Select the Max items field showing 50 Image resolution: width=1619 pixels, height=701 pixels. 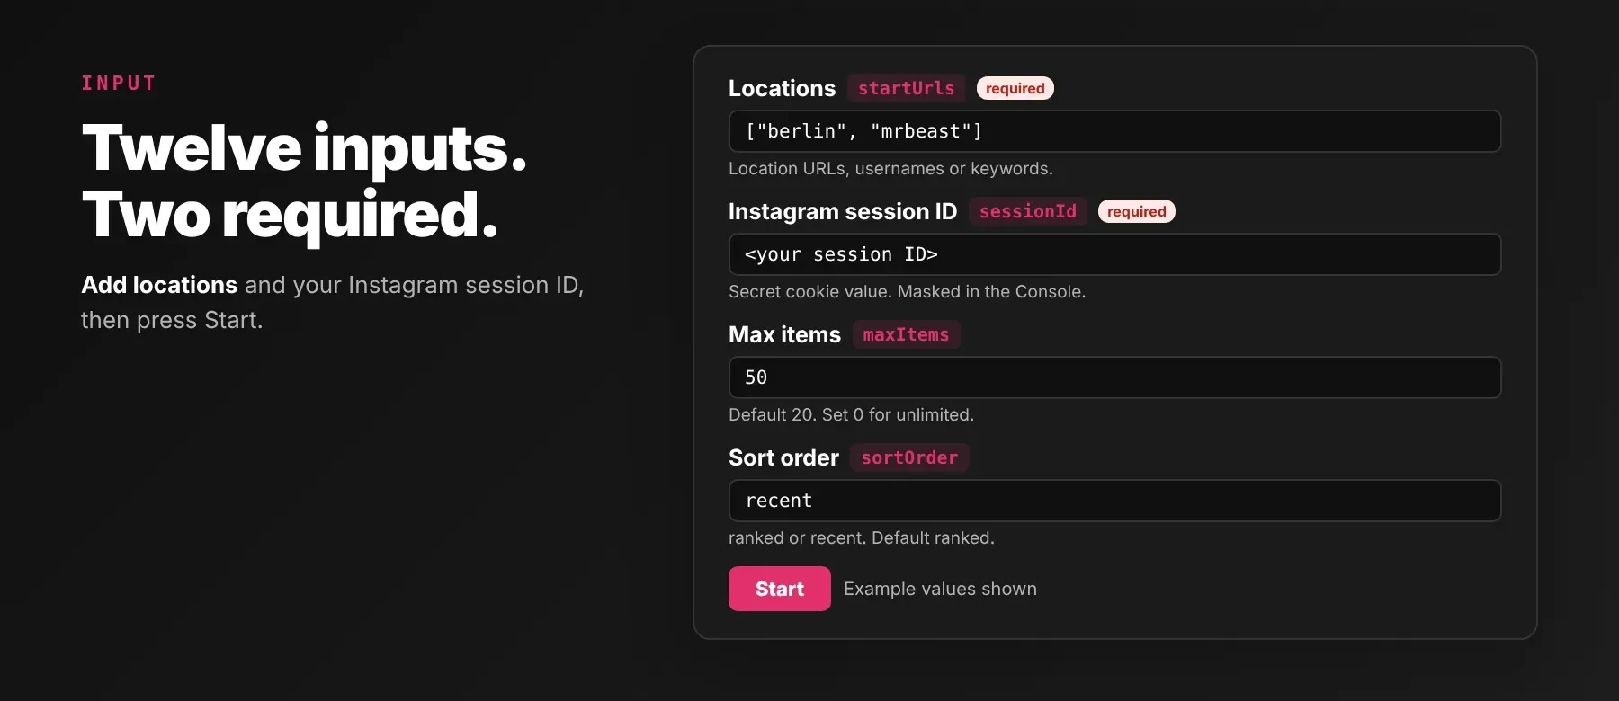(1114, 377)
